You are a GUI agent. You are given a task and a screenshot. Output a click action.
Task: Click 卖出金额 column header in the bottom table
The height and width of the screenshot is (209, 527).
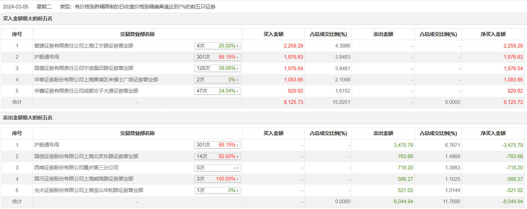[383, 134]
